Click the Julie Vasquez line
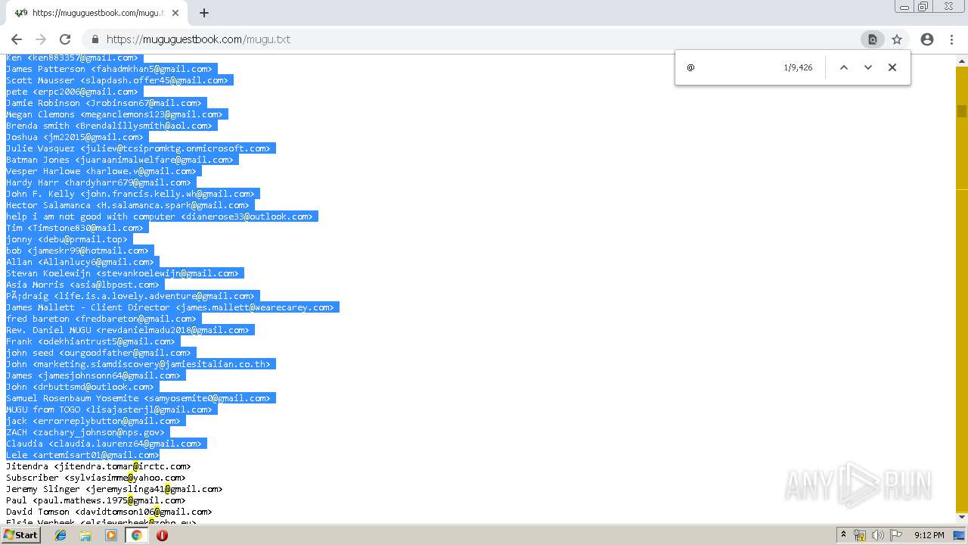The width and height of the screenshot is (968, 545). pyautogui.click(x=138, y=148)
